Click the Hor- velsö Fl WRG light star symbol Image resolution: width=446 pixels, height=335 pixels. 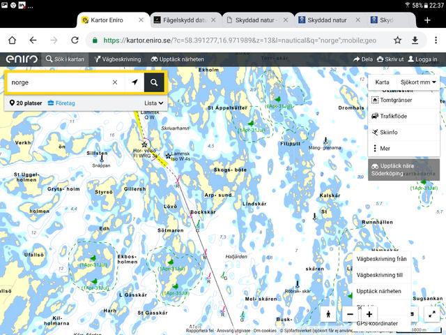[x=144, y=144]
